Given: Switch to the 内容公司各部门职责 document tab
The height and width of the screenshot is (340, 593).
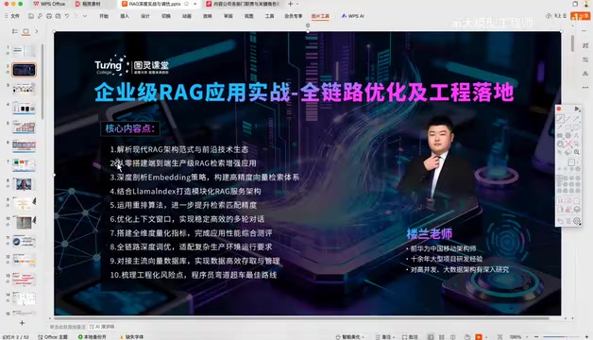Looking at the screenshot, I should [x=243, y=4].
